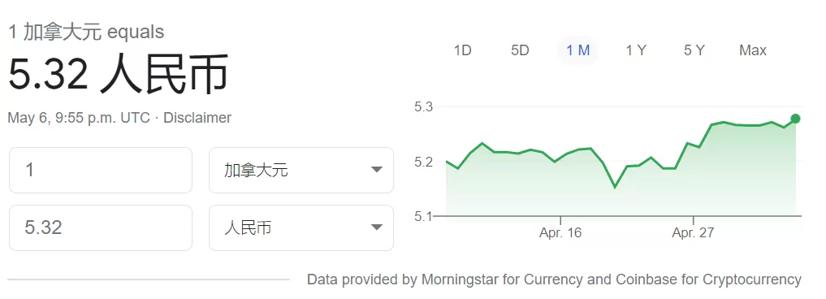Click the lowest dip in the chart line
This screenshot has height=299, width=826.
(x=614, y=187)
